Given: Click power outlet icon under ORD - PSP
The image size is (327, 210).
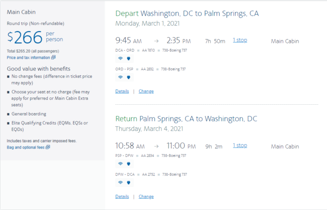Looking at the screenshot, I should pos(128,77).
